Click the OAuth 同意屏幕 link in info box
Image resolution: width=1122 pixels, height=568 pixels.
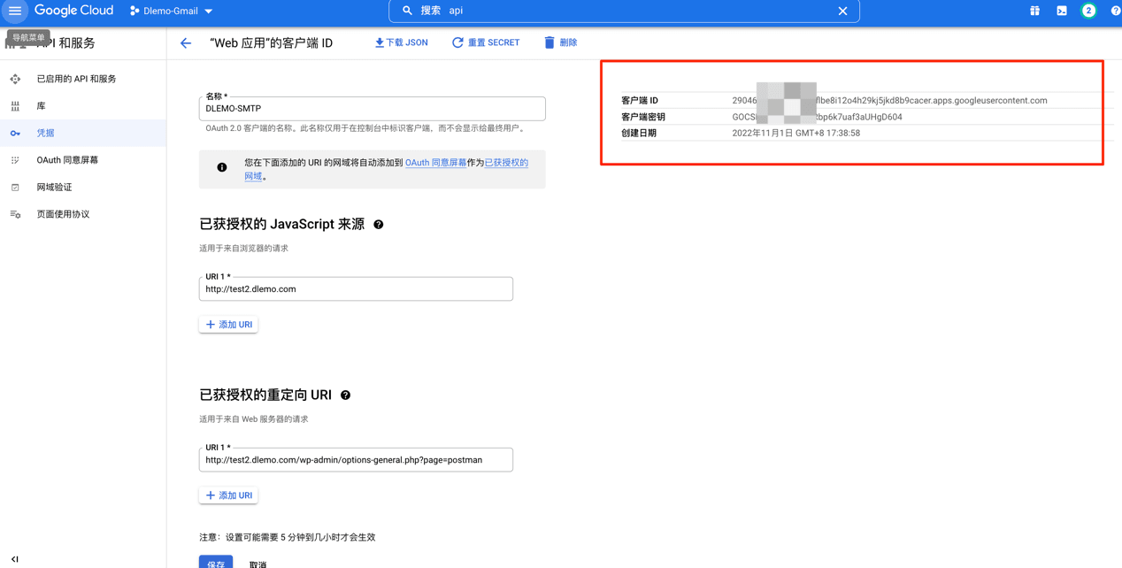click(435, 163)
